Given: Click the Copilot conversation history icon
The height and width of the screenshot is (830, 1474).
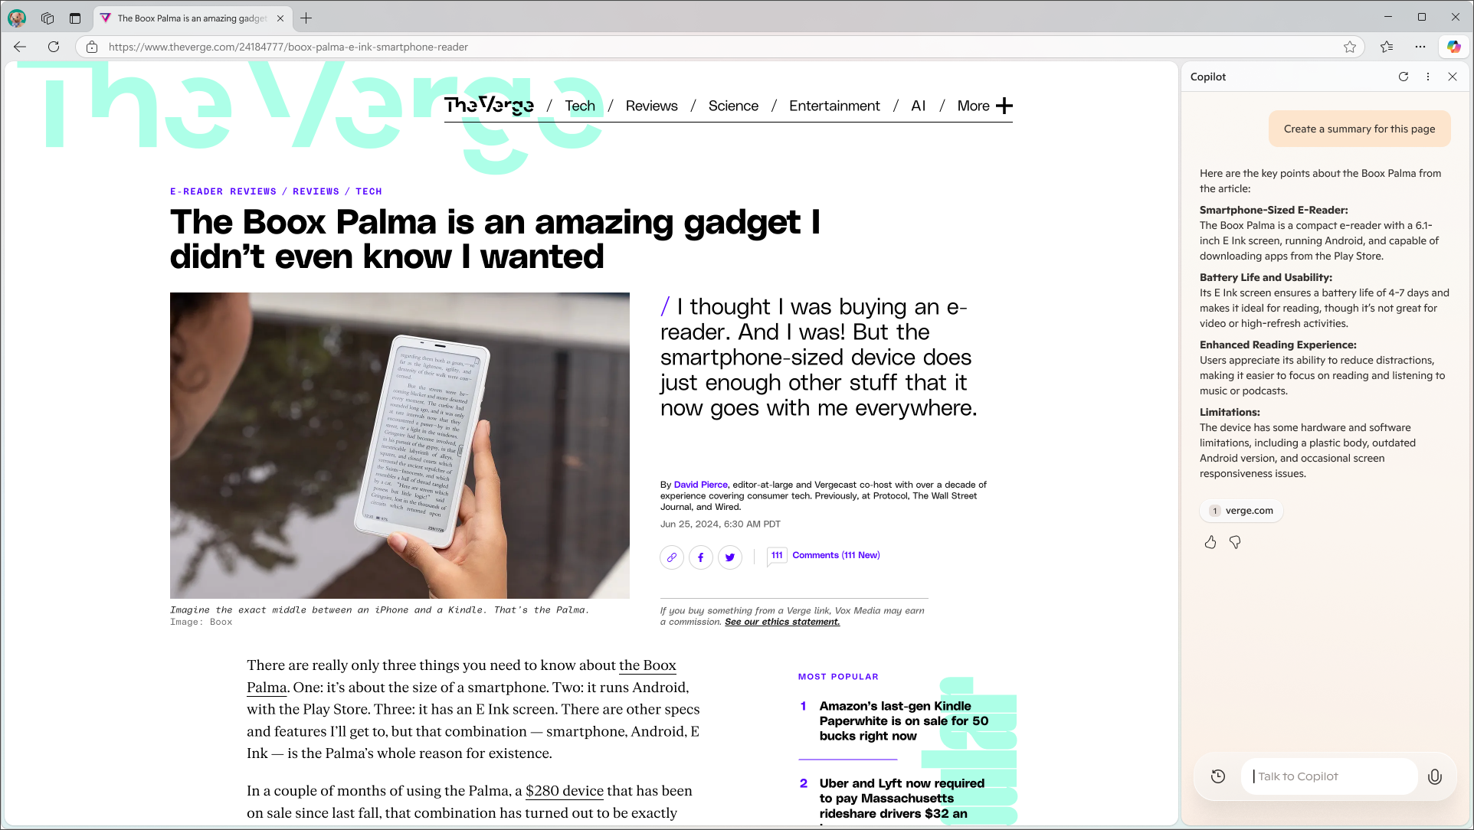Looking at the screenshot, I should [1219, 776].
